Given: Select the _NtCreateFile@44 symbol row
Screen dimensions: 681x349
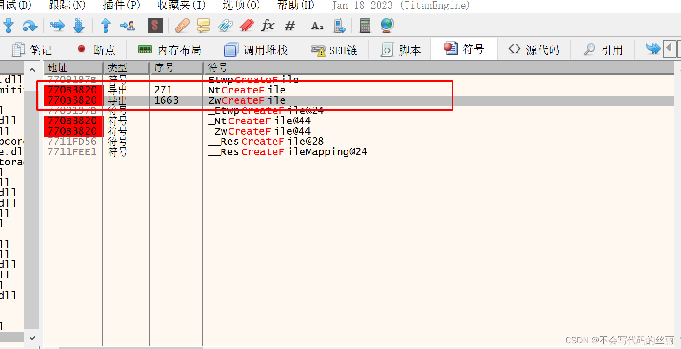Looking at the screenshot, I should tap(358, 121).
